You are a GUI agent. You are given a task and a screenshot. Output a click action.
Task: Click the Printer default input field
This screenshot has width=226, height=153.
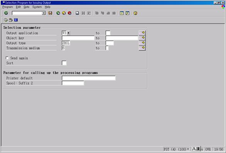pos(89,78)
